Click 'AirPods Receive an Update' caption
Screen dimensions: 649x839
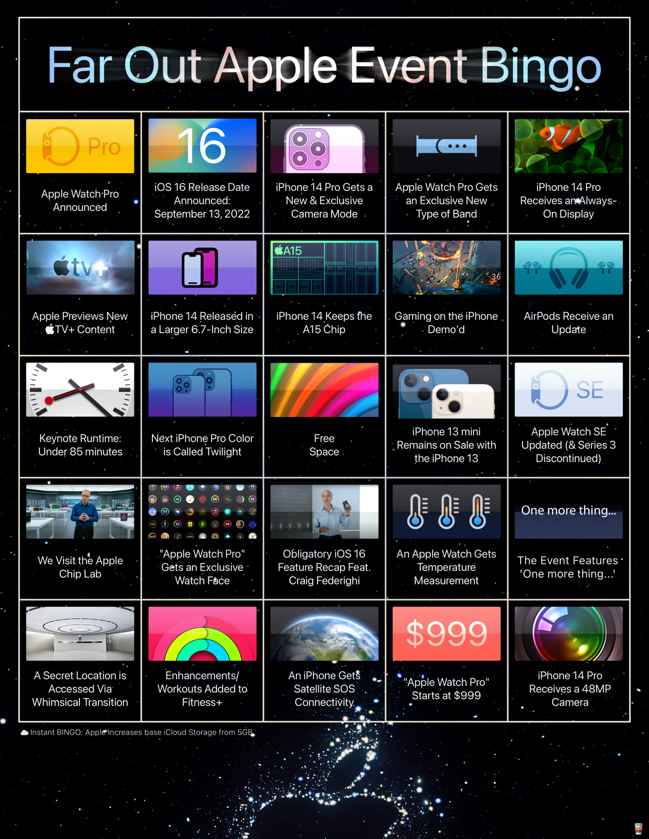coord(569,323)
